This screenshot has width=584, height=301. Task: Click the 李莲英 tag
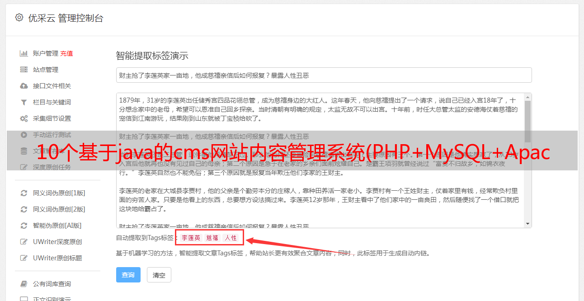(x=191, y=238)
